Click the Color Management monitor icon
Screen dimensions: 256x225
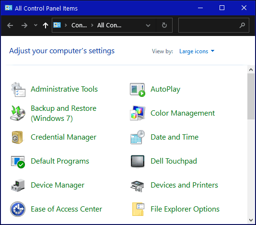pyautogui.click(x=138, y=113)
